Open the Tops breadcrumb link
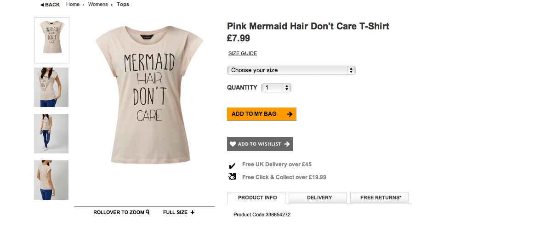Viewport: 546px width, 226px height. click(123, 5)
